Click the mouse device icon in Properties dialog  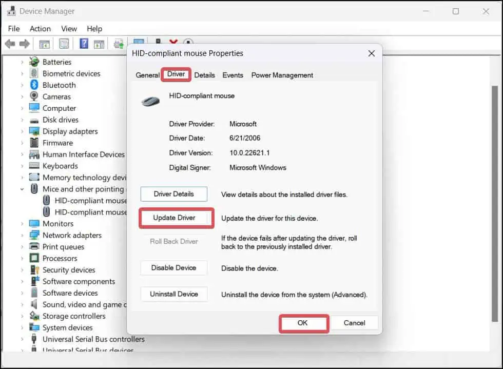point(150,102)
